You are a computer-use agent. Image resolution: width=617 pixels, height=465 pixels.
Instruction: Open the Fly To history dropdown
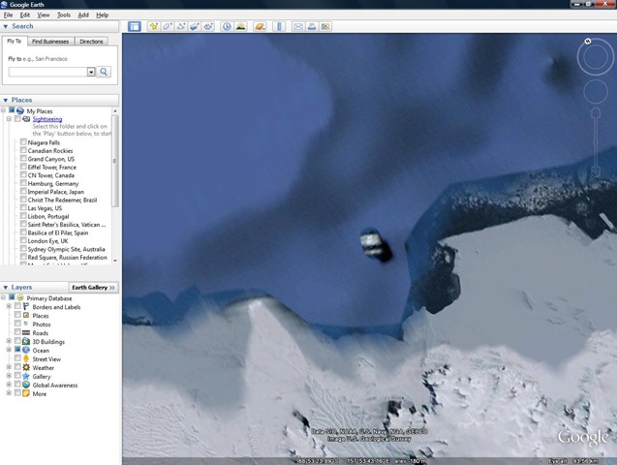click(x=91, y=72)
